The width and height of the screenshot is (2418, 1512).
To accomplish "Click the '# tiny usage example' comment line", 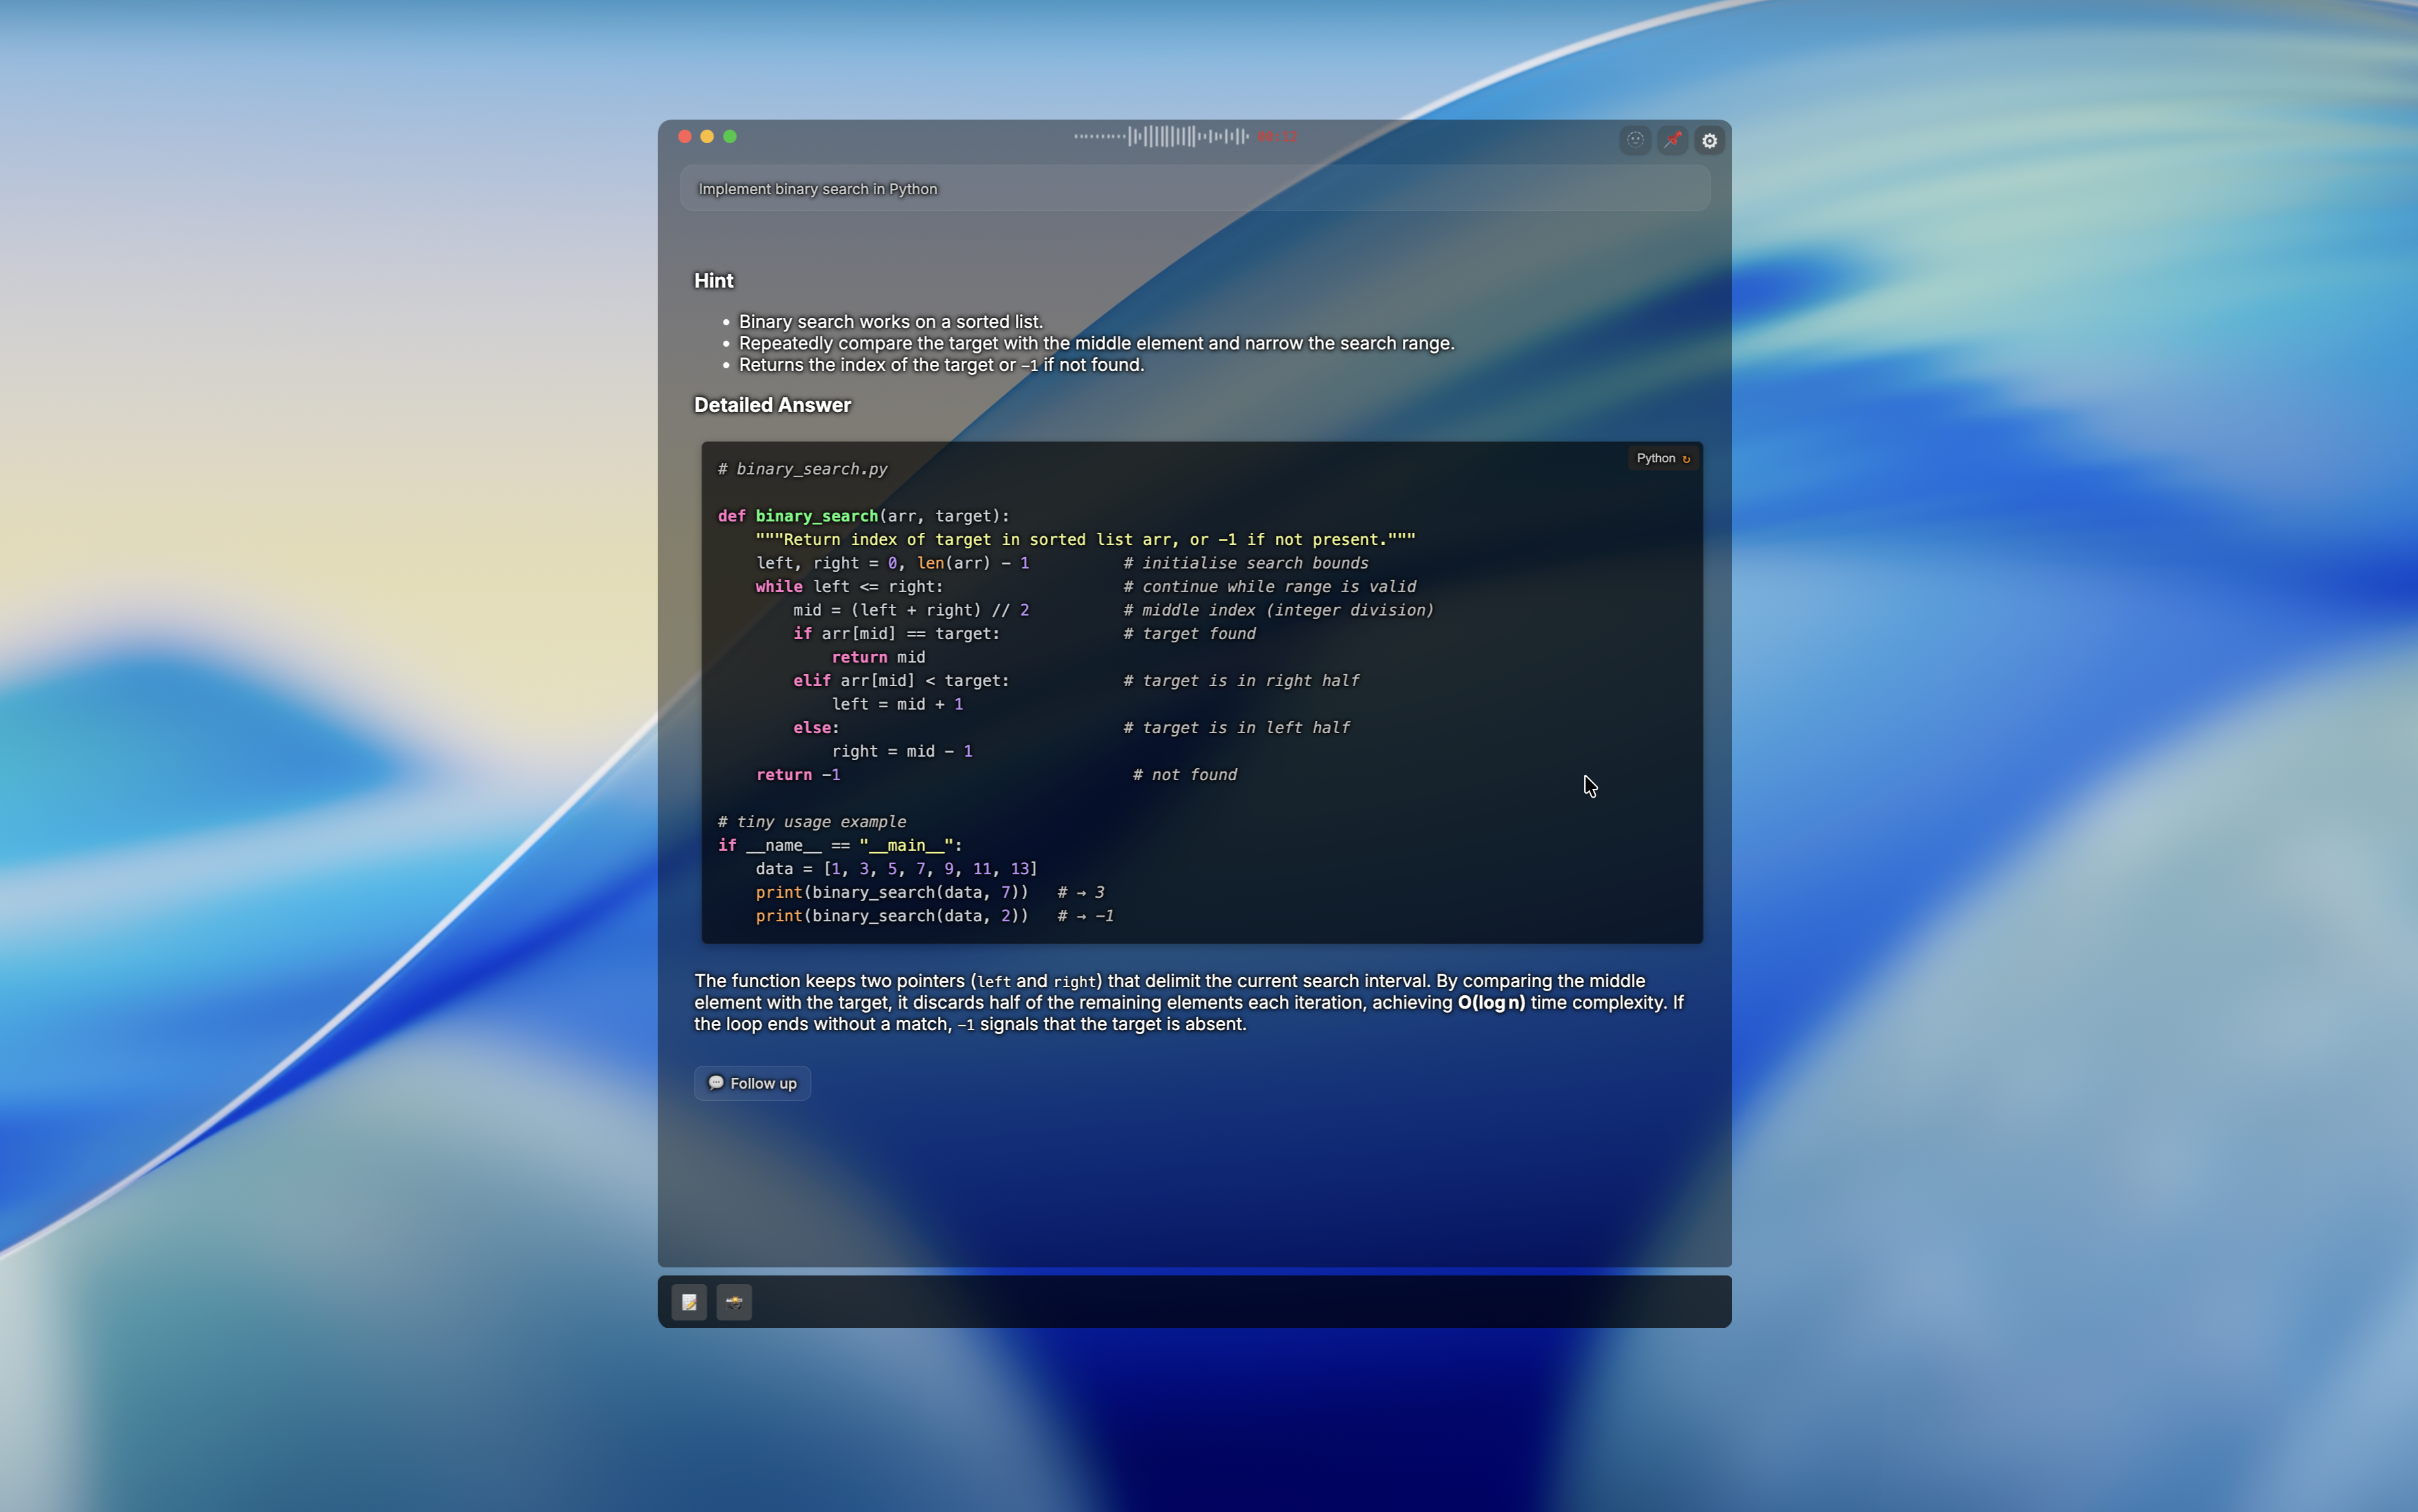I will tap(812, 822).
